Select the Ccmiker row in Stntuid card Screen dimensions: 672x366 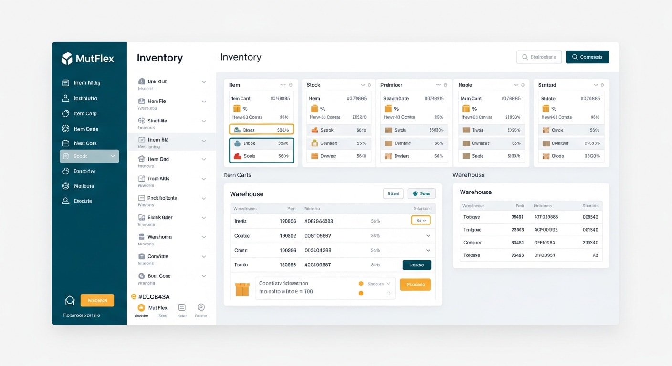571,143
